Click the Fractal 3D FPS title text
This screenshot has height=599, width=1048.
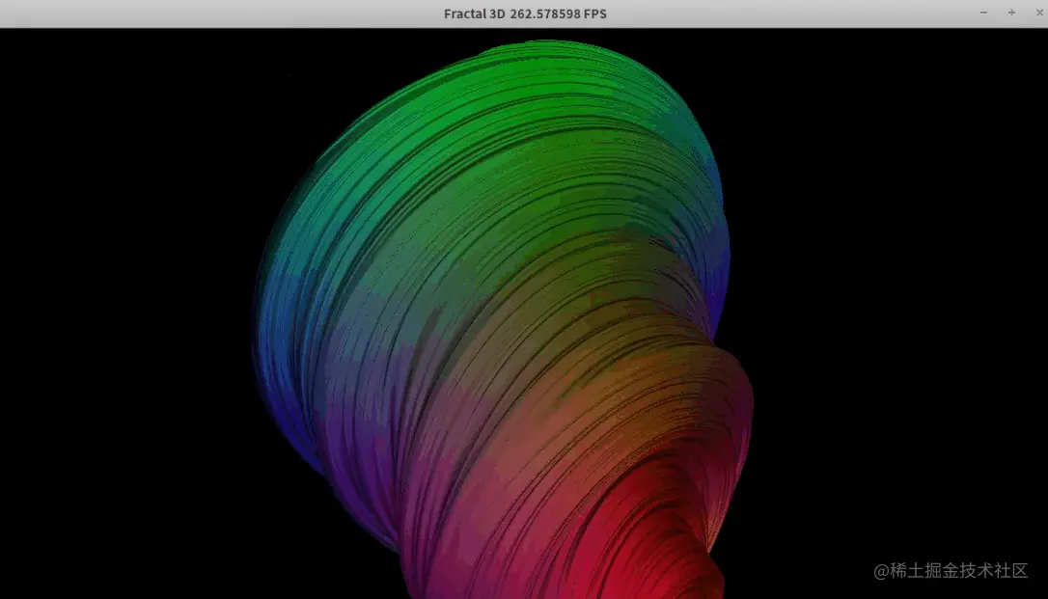(x=525, y=14)
